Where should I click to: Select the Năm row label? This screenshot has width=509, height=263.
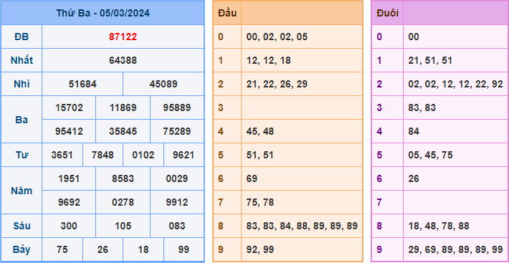[x=22, y=191]
